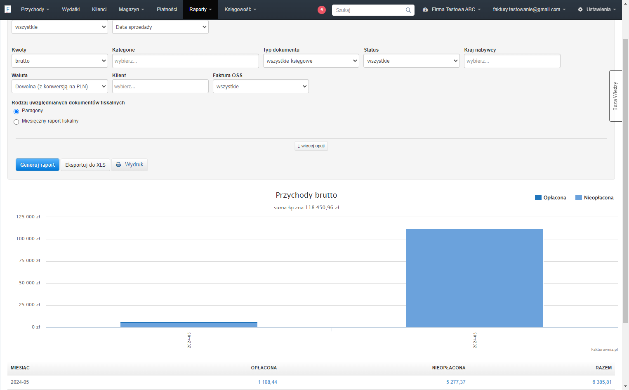Click the Szukaj search field
Viewport: 629px width, 390px height.
[369, 10]
